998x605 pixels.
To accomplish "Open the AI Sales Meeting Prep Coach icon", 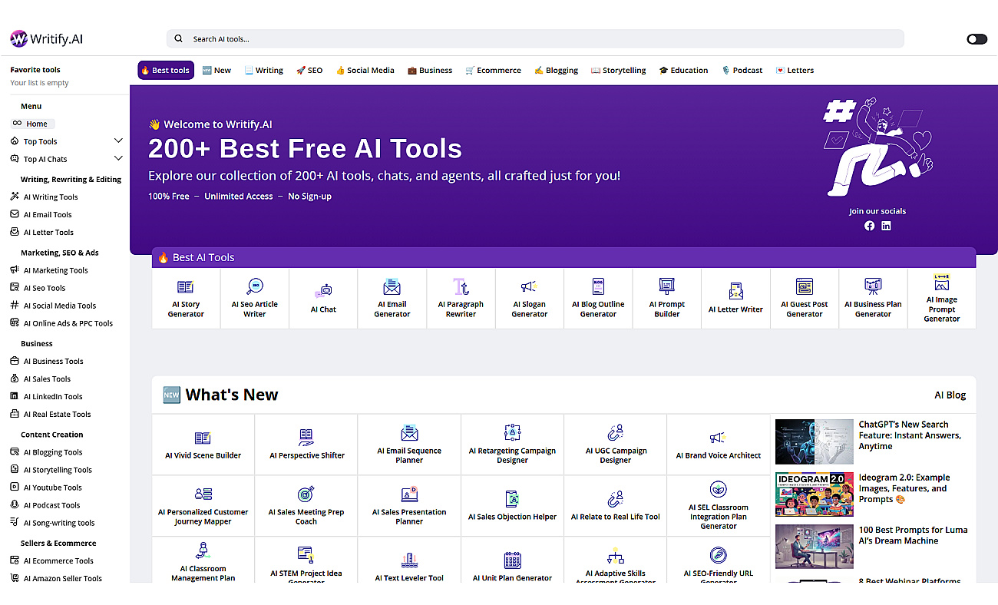I will pyautogui.click(x=306, y=494).
